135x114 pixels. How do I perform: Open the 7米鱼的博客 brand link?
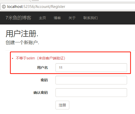tap(18, 18)
